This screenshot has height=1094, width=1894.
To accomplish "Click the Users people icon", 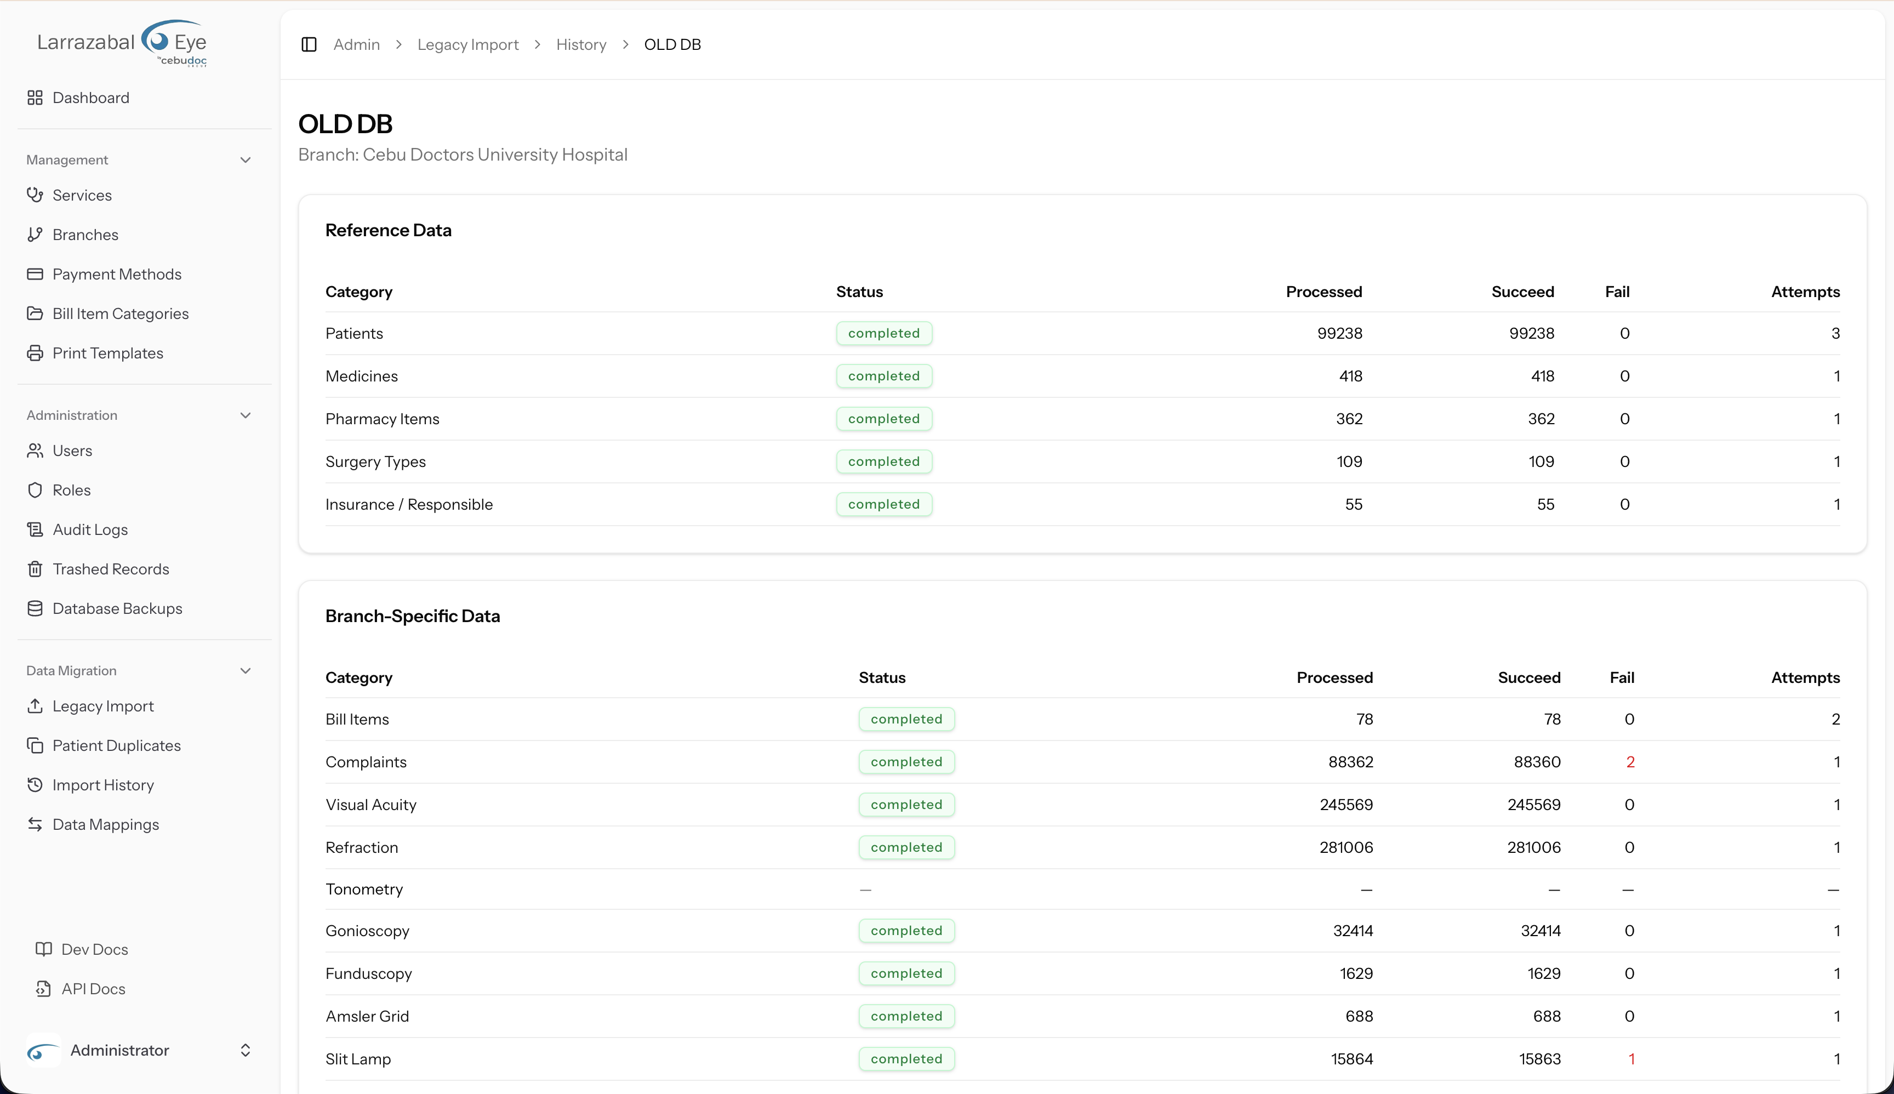I will click(x=35, y=451).
